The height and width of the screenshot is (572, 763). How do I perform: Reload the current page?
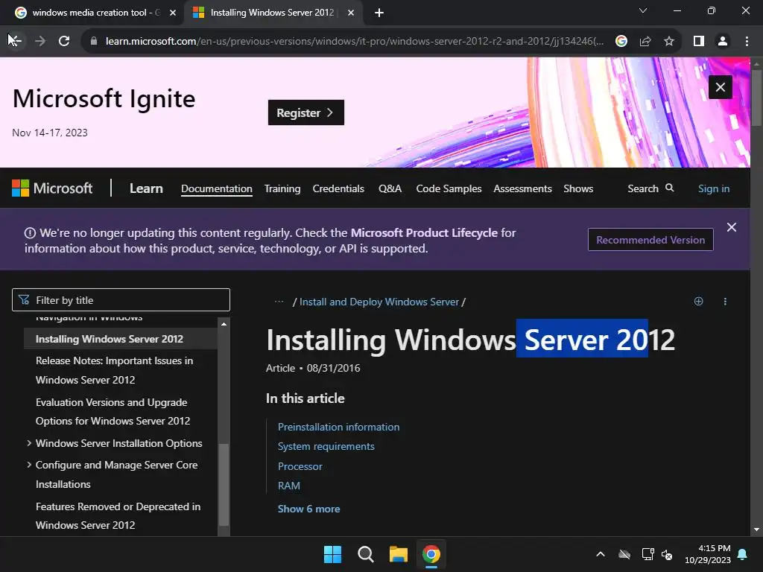64,41
